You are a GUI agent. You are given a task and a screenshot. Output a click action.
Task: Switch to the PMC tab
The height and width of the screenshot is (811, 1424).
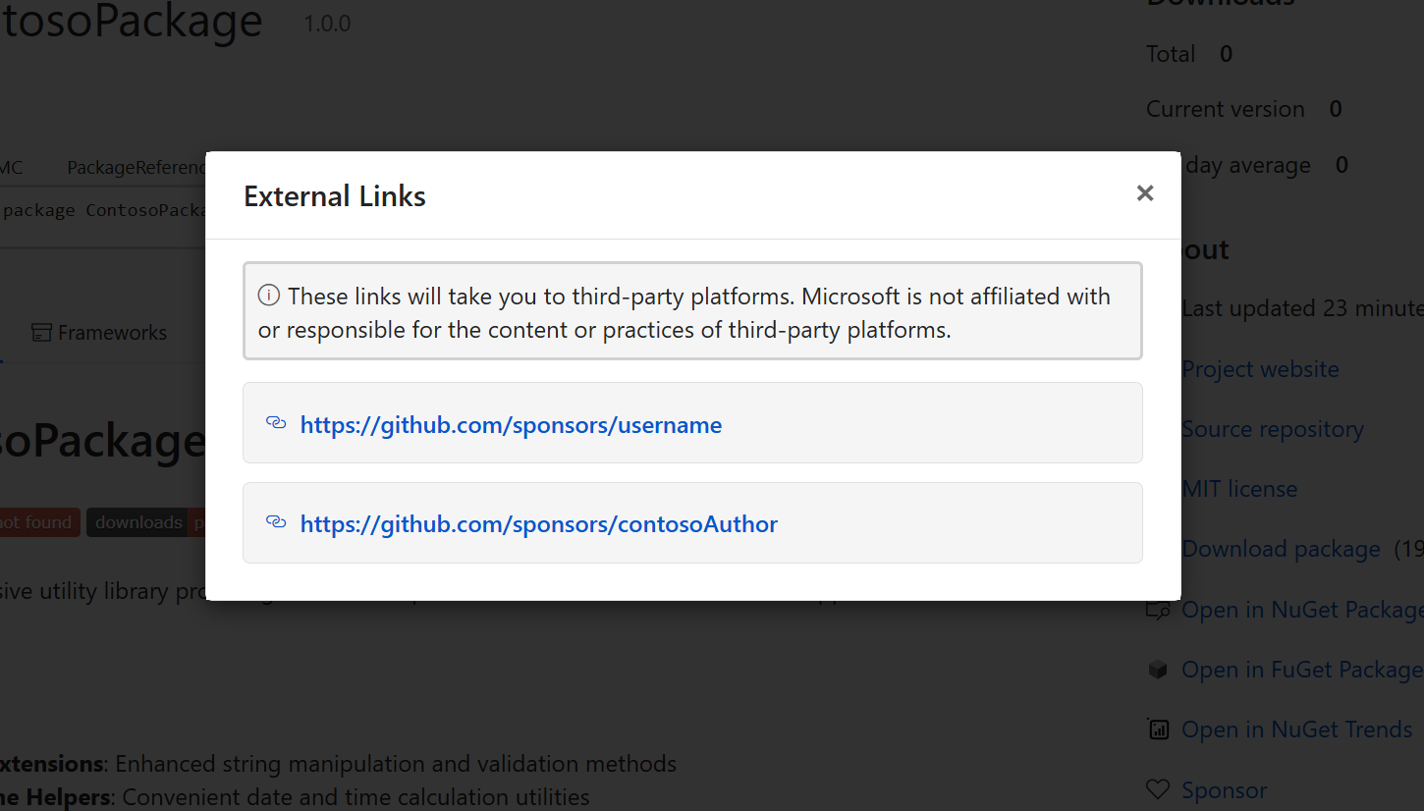tap(10, 167)
